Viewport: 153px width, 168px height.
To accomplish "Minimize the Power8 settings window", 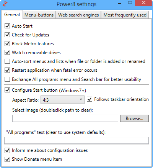I will point(120,3).
